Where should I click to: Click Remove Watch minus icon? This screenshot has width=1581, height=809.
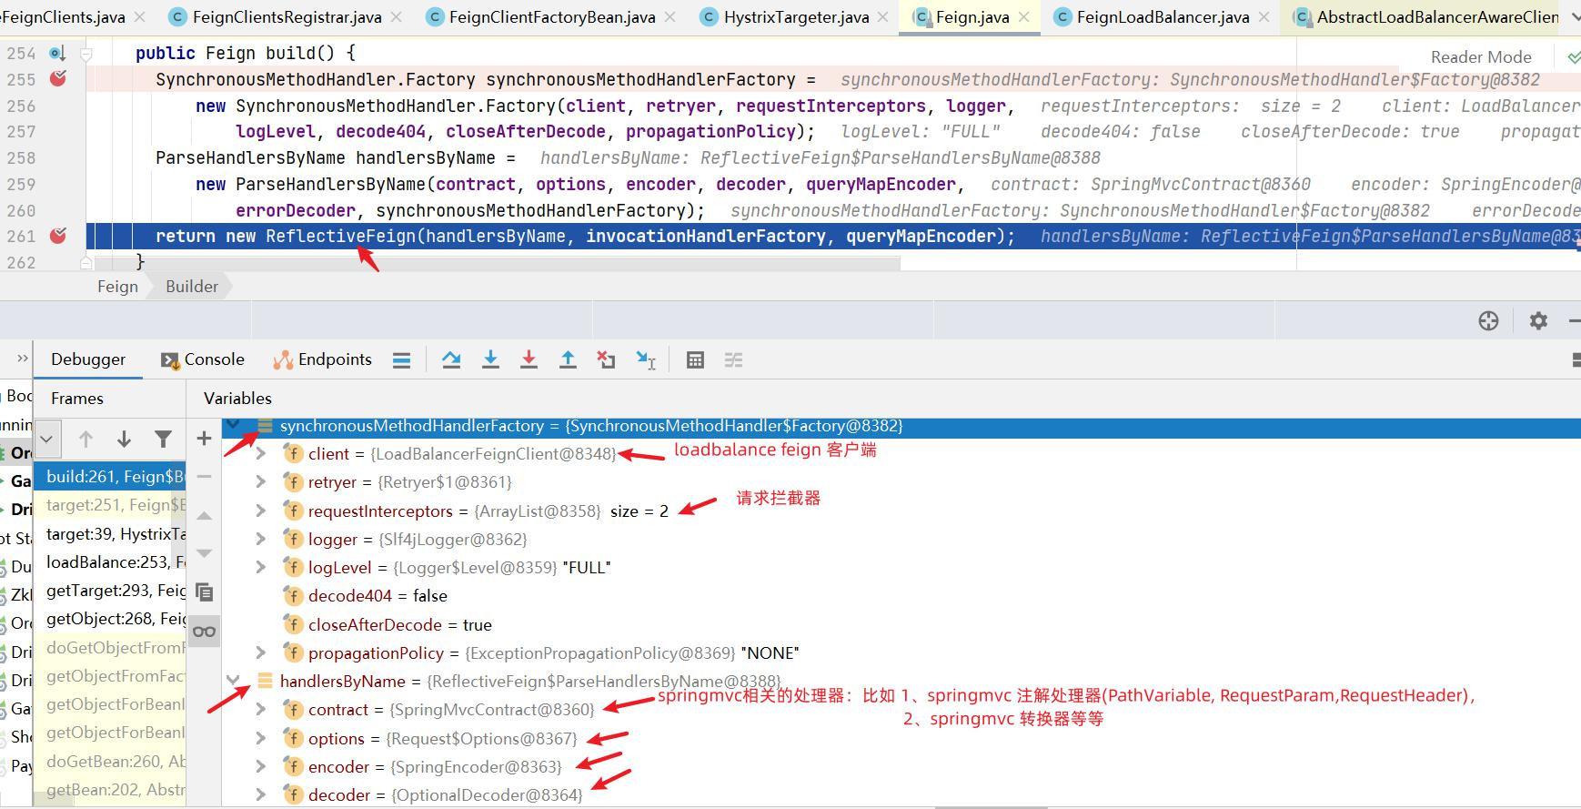point(204,476)
